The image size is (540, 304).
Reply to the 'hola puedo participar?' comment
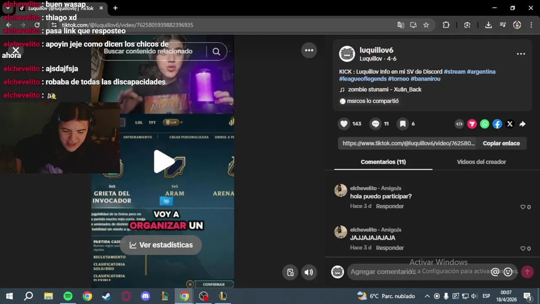click(x=390, y=206)
